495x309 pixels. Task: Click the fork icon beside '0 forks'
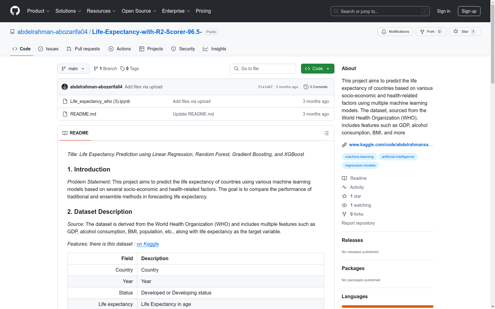coord(344,214)
